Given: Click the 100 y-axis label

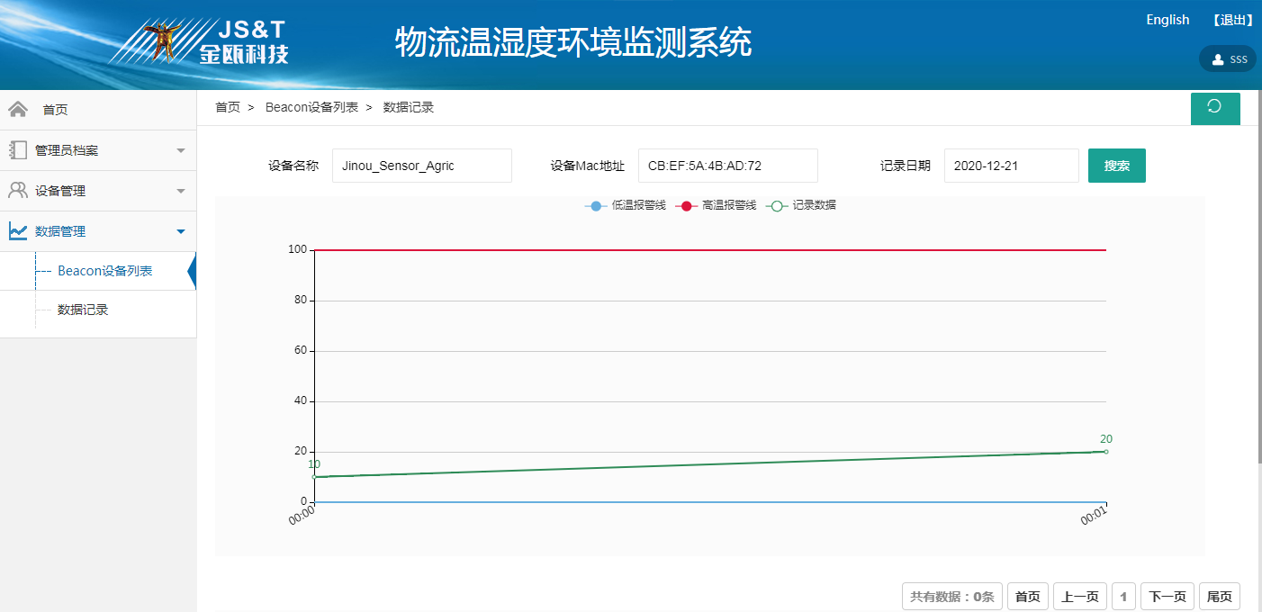Looking at the screenshot, I should (298, 249).
